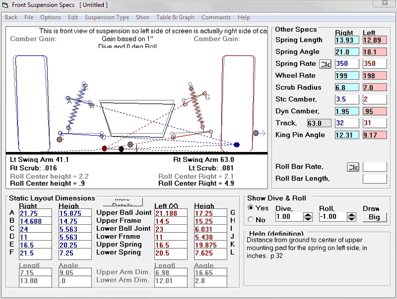Click left lower arm angle field 2.8

pos(210,281)
